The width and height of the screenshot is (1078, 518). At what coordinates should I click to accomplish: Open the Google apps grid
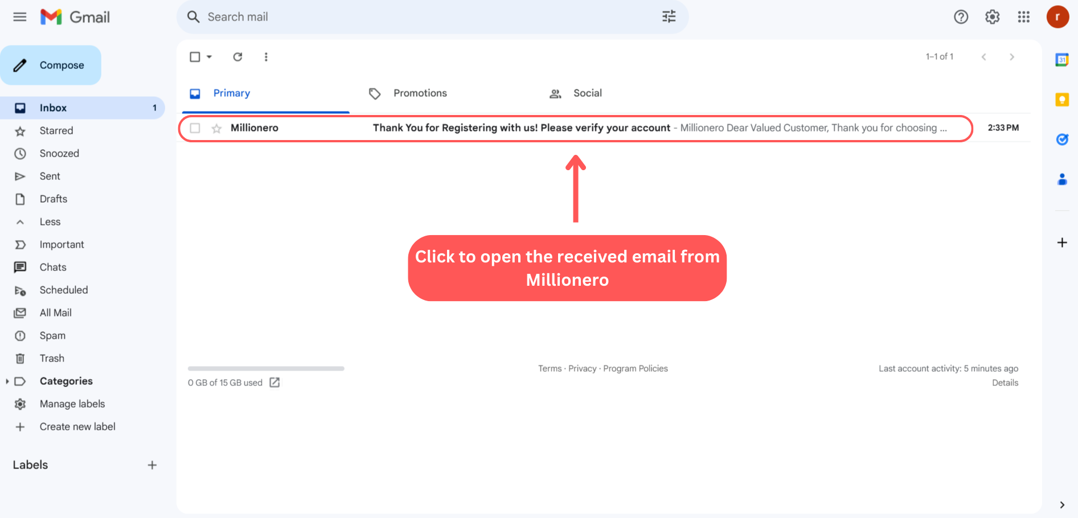point(1023,17)
